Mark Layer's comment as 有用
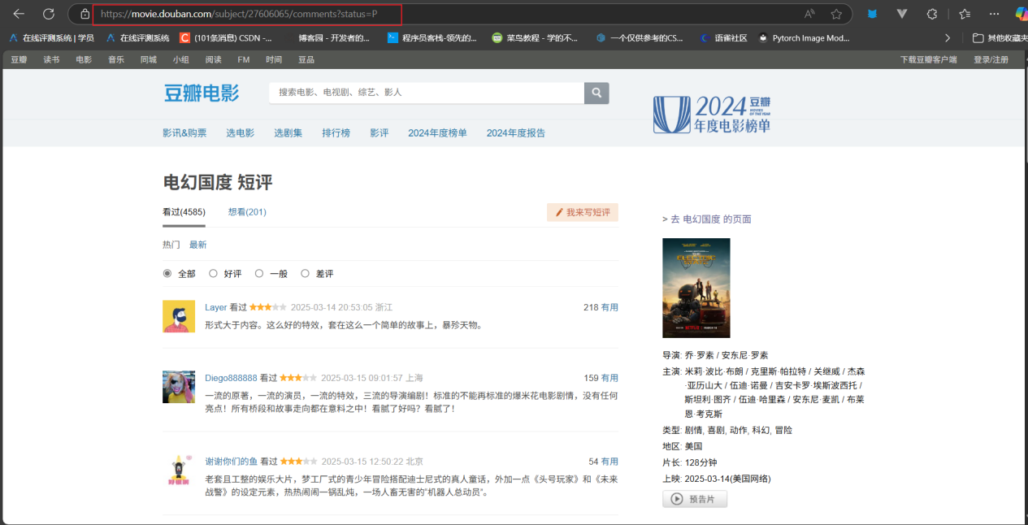Screen dimensions: 1028x525 (x=609, y=307)
